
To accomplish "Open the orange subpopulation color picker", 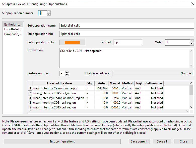I will pyautogui.click(x=72, y=42).
